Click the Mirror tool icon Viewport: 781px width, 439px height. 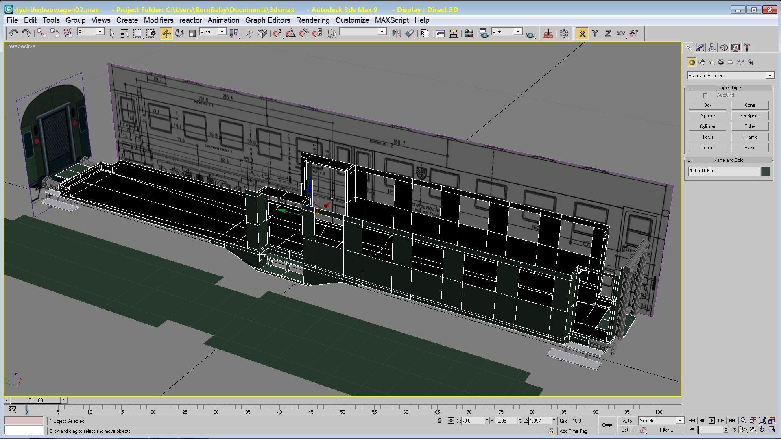coord(396,33)
